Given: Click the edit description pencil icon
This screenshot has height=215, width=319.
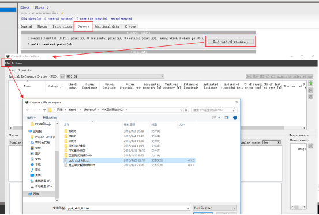Looking at the screenshot, I should (x=62, y=13).
